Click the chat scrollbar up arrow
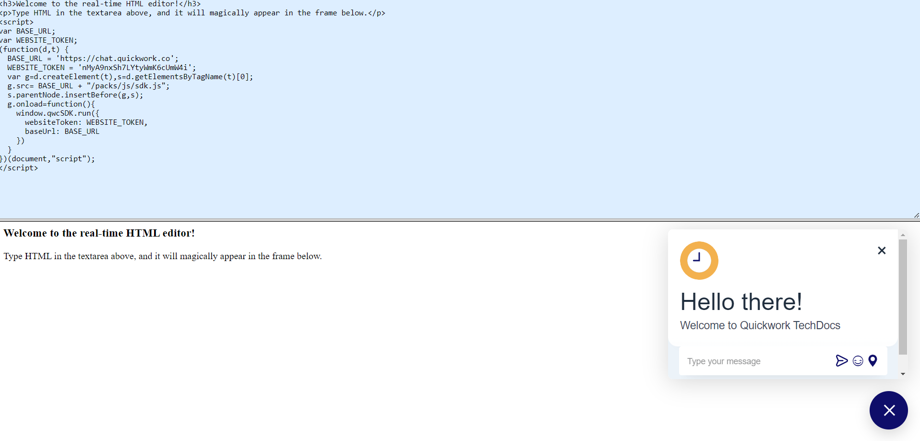 (903, 235)
